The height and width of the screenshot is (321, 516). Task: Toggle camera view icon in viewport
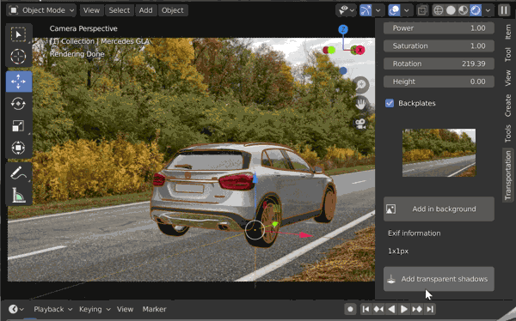[360, 124]
